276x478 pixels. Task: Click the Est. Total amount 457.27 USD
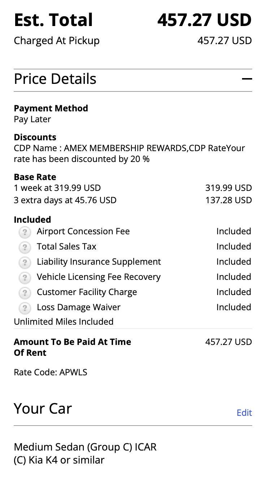204,20
